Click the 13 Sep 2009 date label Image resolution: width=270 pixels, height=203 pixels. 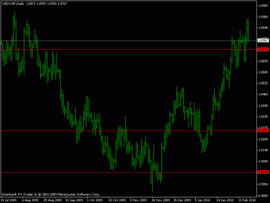tap(74, 200)
